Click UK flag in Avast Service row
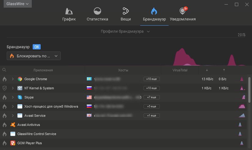252x150 pixels. [x=89, y=115]
